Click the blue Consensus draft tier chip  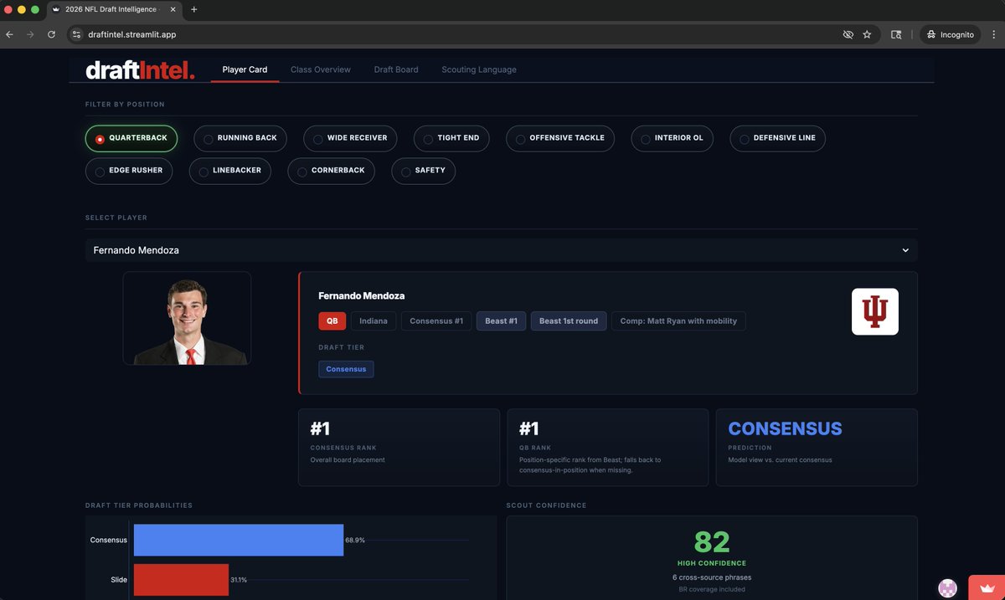346,369
